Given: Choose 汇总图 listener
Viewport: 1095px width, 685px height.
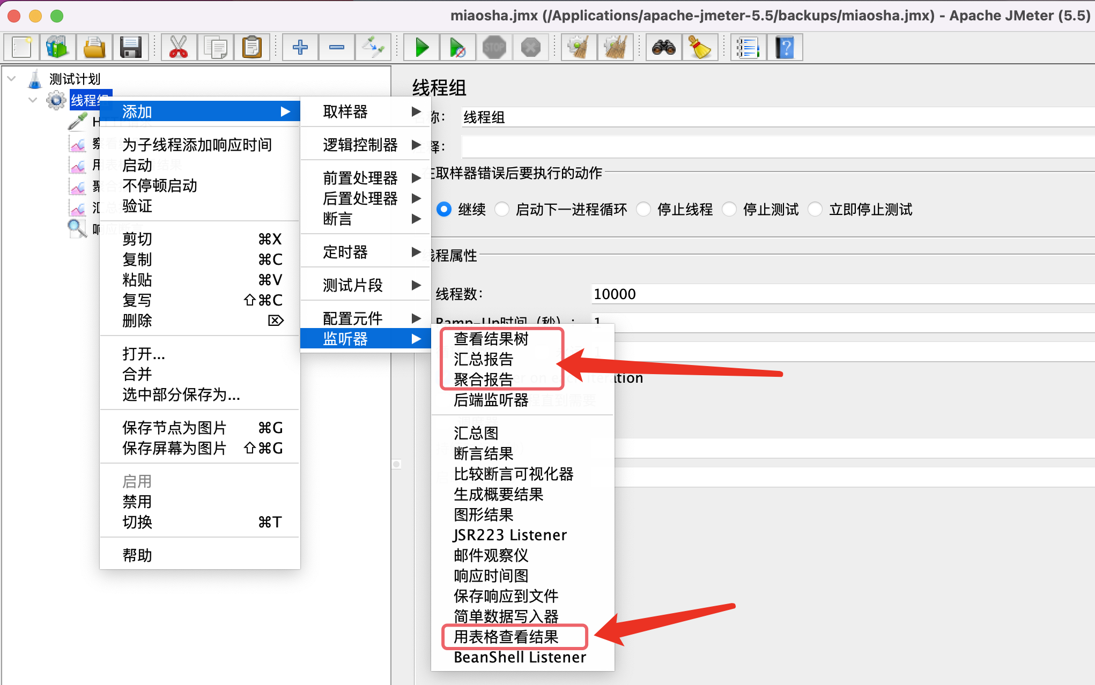Looking at the screenshot, I should point(476,433).
